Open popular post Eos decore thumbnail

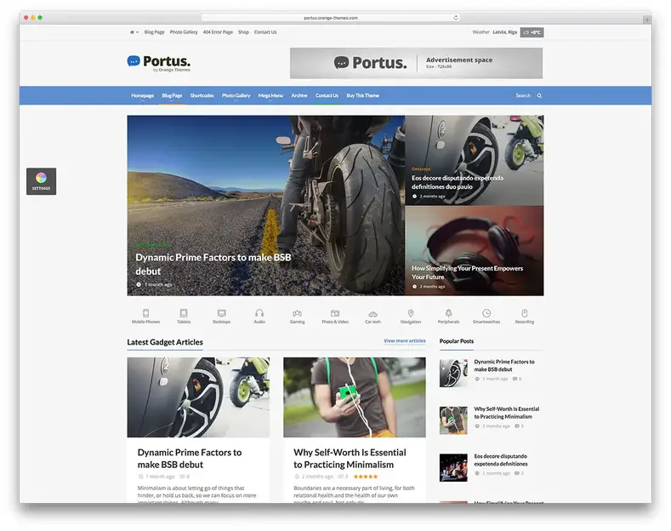(453, 468)
